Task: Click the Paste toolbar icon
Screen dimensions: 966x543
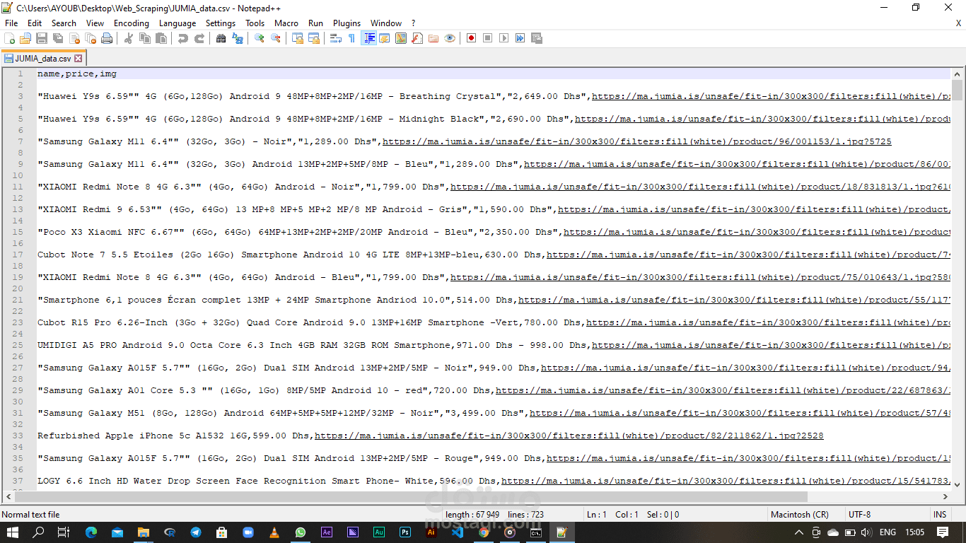Action: [x=161, y=38]
